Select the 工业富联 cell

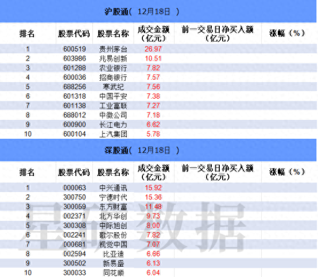[113, 106]
